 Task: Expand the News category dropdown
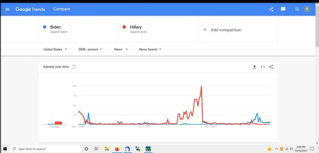(x=121, y=49)
